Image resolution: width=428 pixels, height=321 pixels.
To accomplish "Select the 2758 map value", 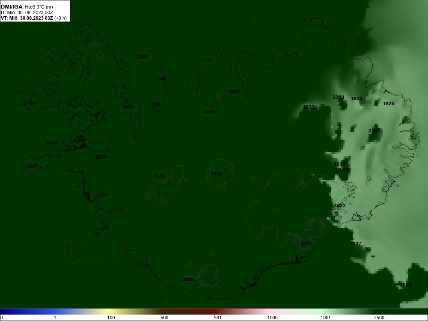I will (x=339, y=97).
